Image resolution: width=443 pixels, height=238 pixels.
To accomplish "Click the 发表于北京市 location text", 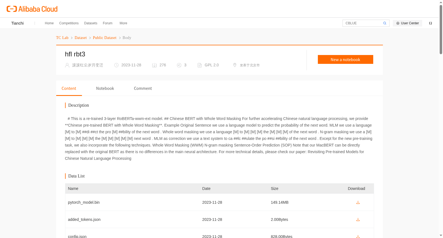I will point(250,65).
